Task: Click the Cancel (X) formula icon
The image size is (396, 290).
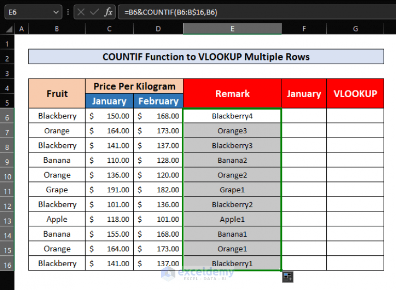Action: click(81, 12)
